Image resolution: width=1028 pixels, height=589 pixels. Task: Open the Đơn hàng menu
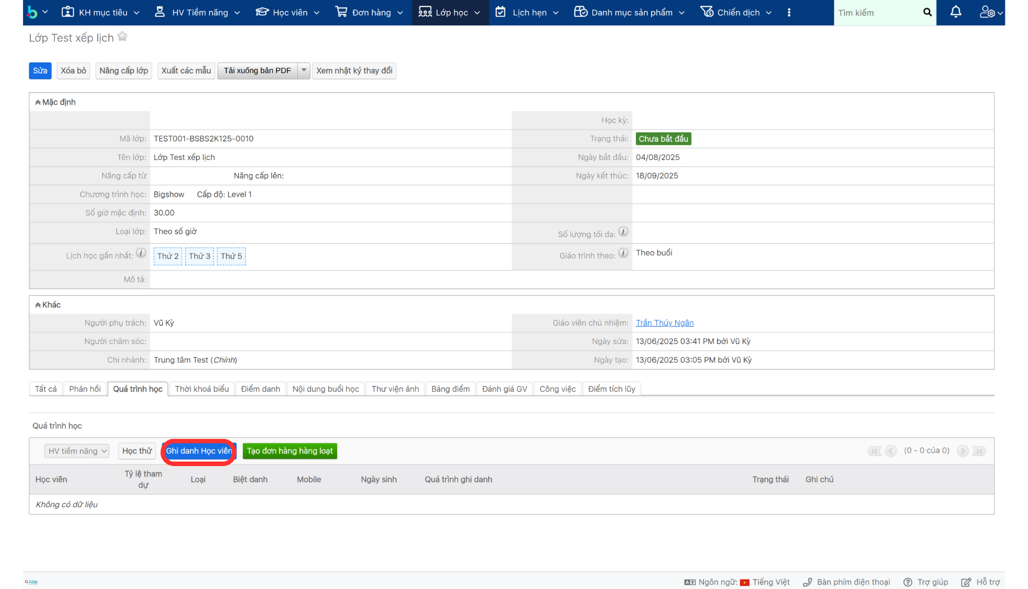[x=369, y=13]
